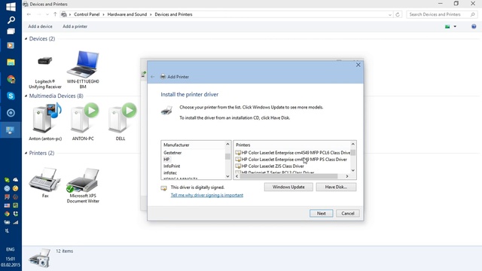Select the WIN-E1T1UEGH0BM laptop device

pyautogui.click(x=83, y=70)
